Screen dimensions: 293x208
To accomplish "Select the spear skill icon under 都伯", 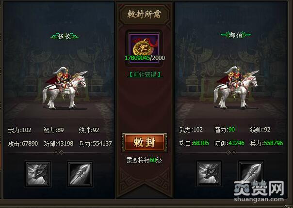I will click(251, 173).
